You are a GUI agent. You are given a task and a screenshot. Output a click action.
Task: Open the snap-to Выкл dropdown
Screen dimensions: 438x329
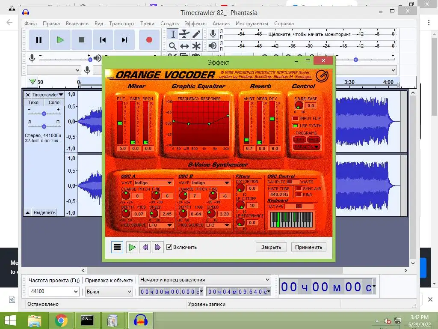pos(108,291)
